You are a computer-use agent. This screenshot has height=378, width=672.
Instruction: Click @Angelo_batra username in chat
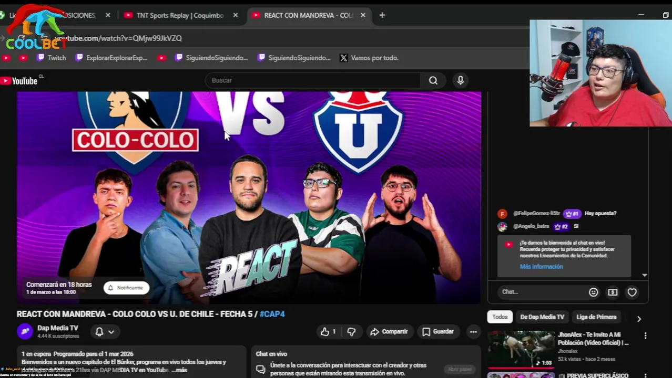(531, 226)
